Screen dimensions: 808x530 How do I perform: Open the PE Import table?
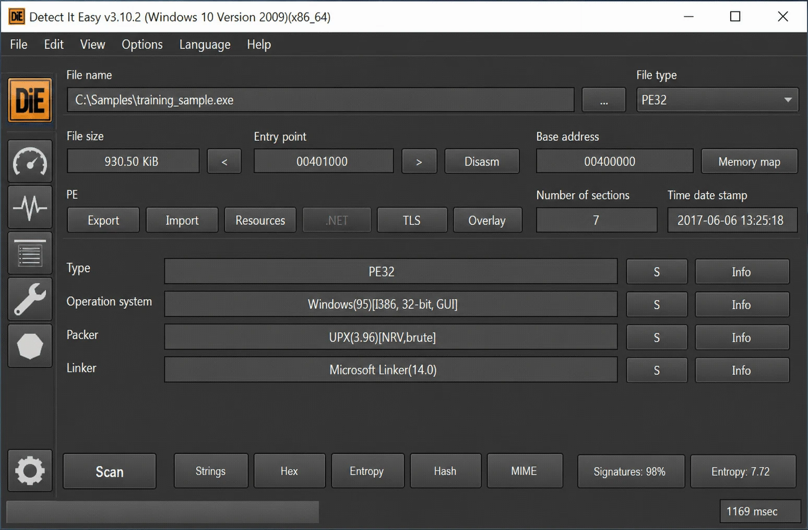click(182, 220)
